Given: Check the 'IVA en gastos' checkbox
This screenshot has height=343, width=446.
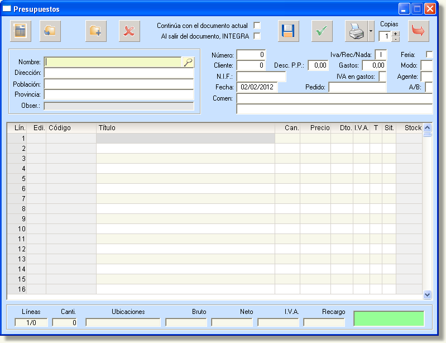Looking at the screenshot, I should (382, 77).
